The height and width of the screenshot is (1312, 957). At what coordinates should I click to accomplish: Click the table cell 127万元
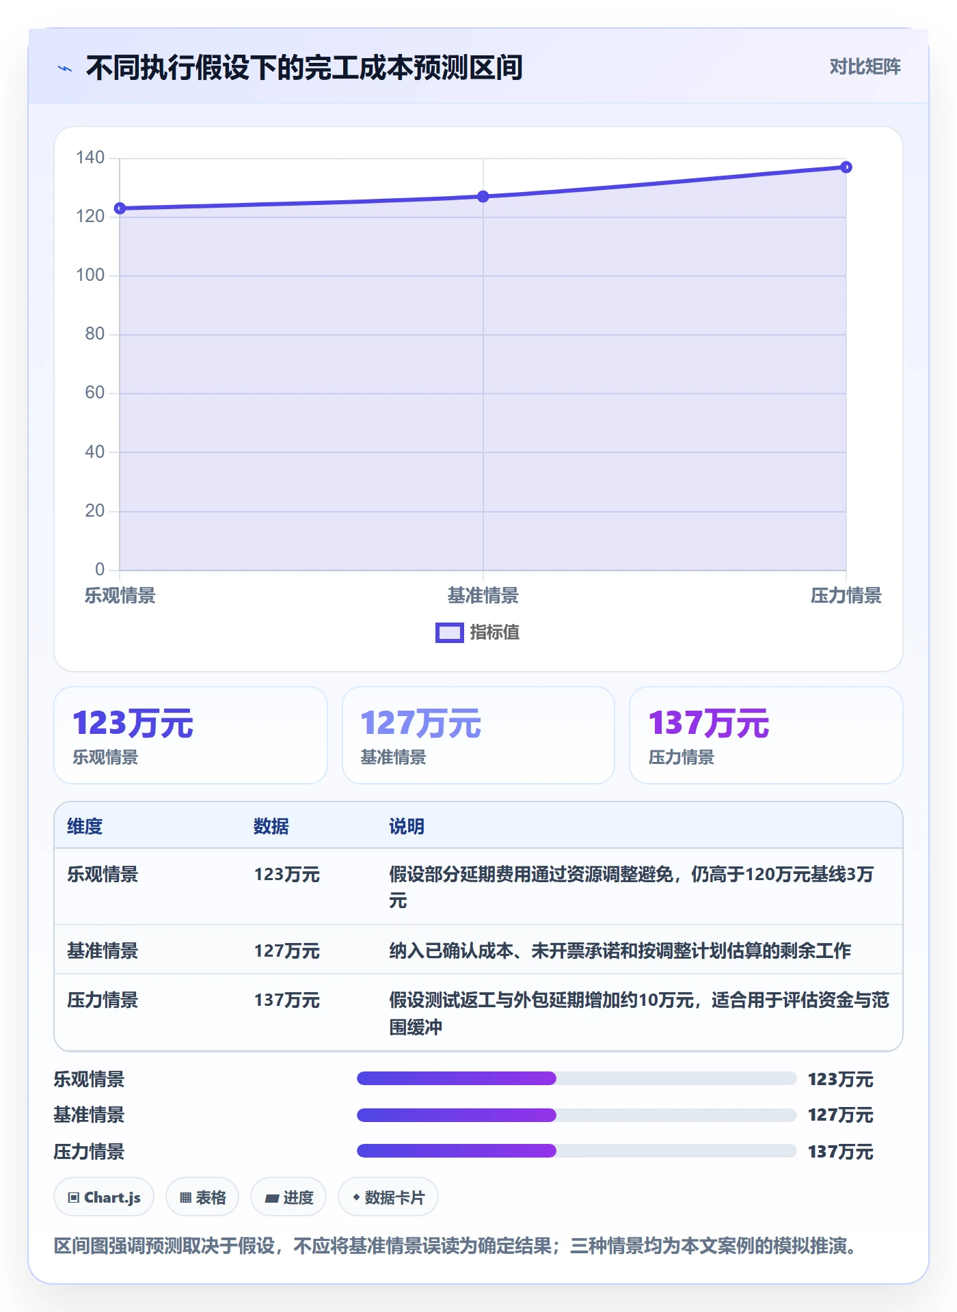[x=287, y=951]
